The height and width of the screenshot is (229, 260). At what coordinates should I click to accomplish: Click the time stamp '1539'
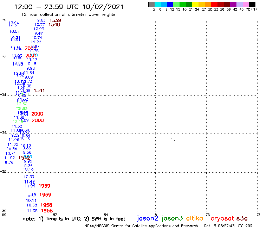click(56, 20)
